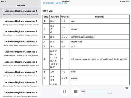Collapse the player with the down-arrow icon

[x=127, y=88]
